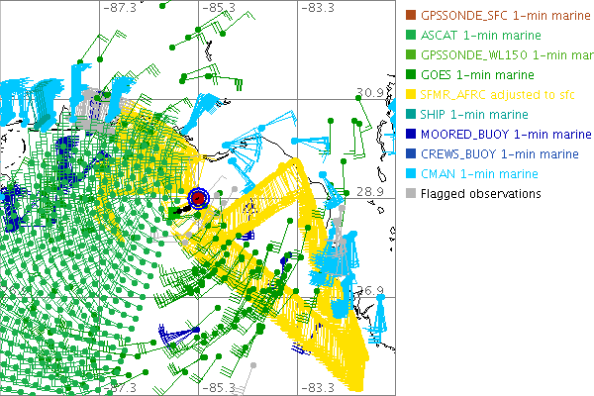Viewport: 594px width, 396px height.
Task: Click the 'Flagged observations' legend label
Action: point(480,193)
